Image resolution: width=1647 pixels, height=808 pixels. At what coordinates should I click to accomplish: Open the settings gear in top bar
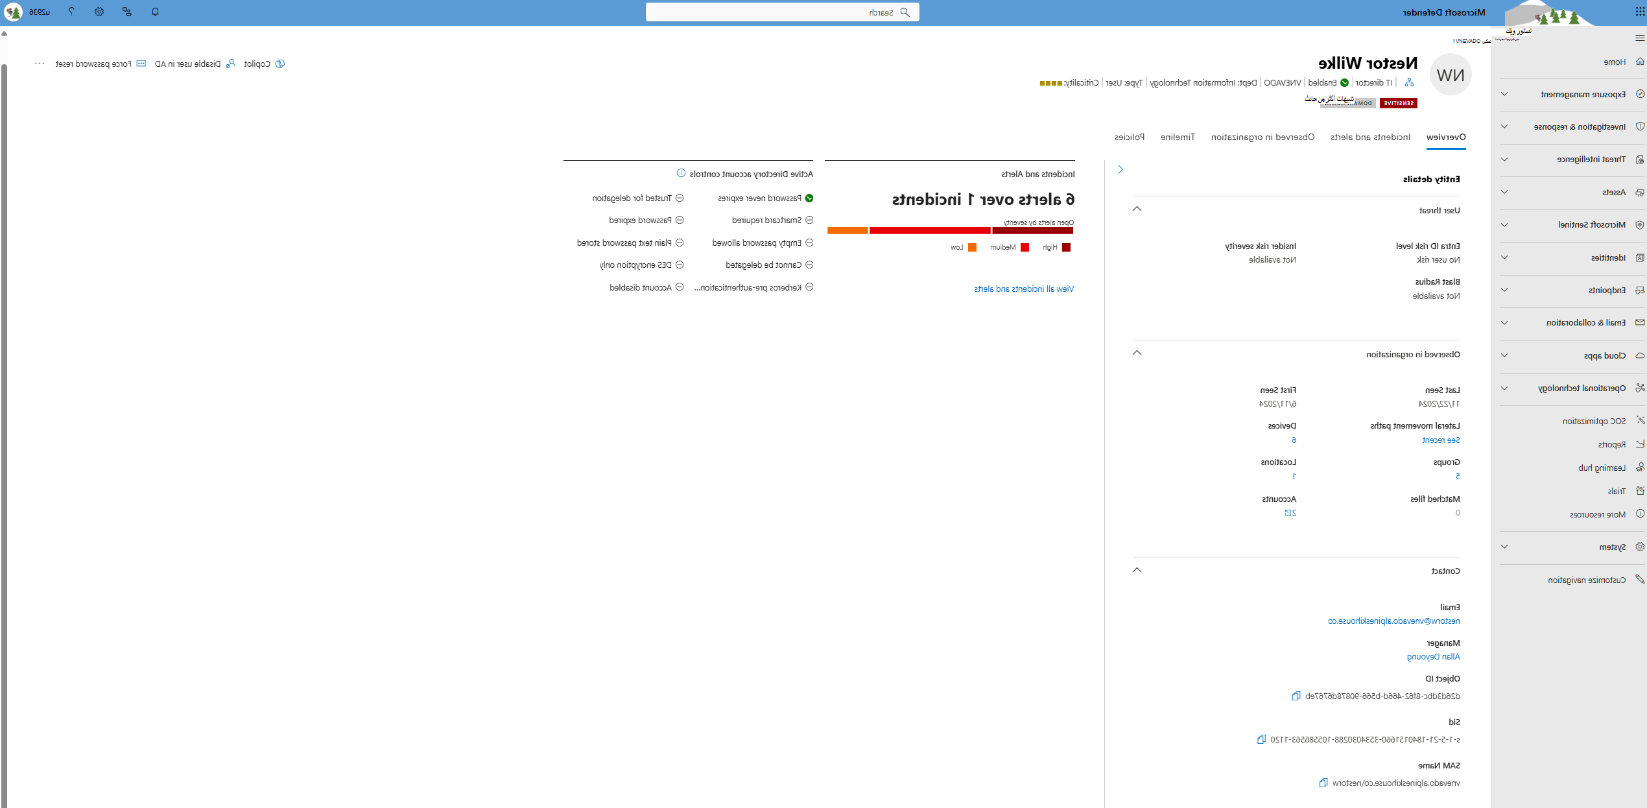tap(99, 12)
